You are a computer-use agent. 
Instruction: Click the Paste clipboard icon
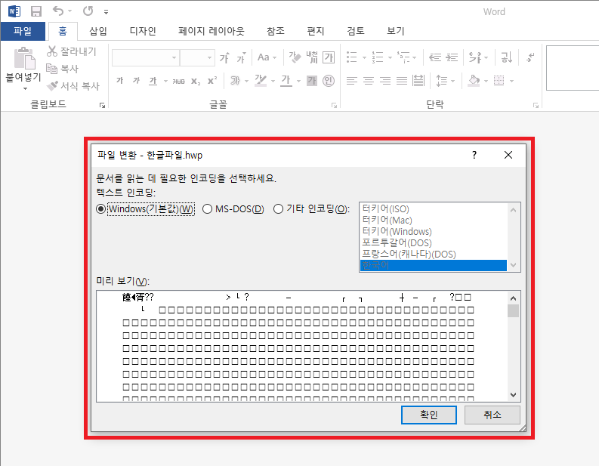point(24,58)
